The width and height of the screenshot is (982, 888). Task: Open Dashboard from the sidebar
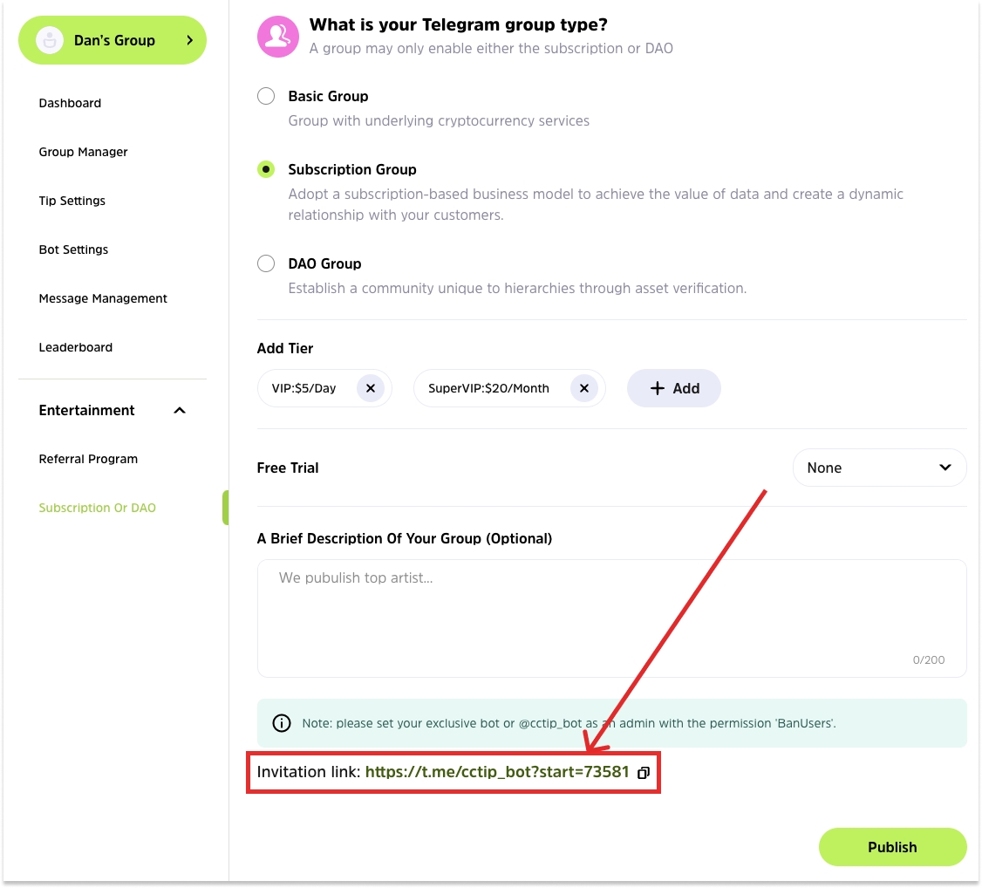point(70,103)
